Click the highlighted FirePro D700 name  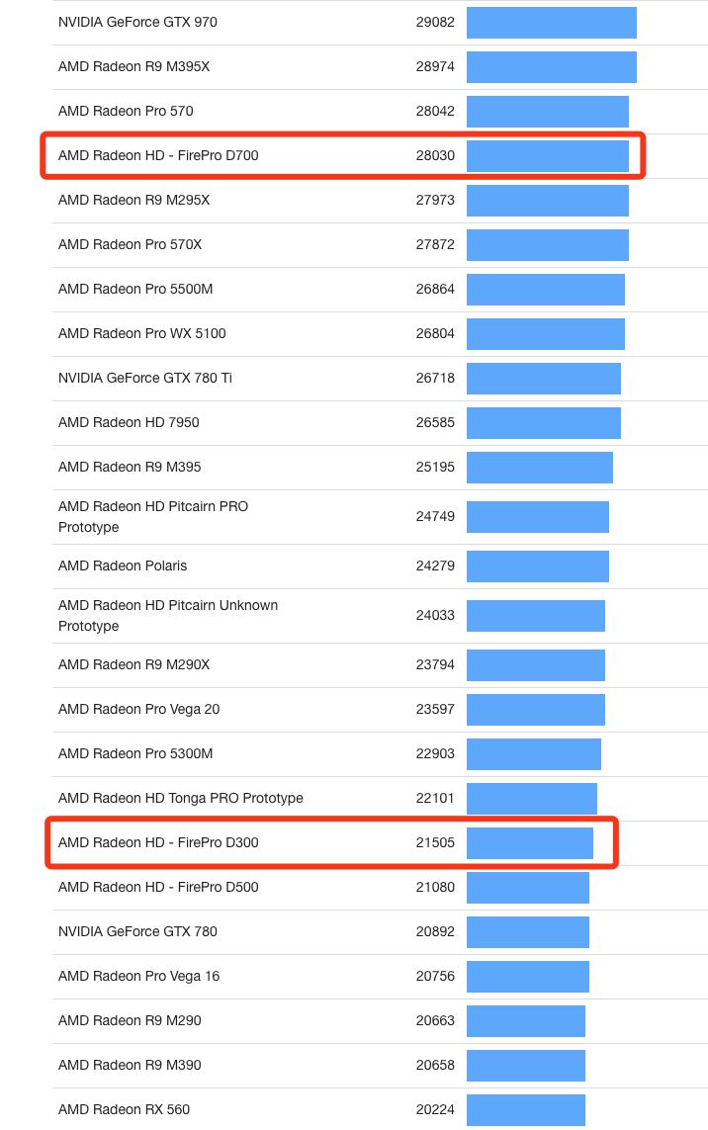[x=158, y=155]
